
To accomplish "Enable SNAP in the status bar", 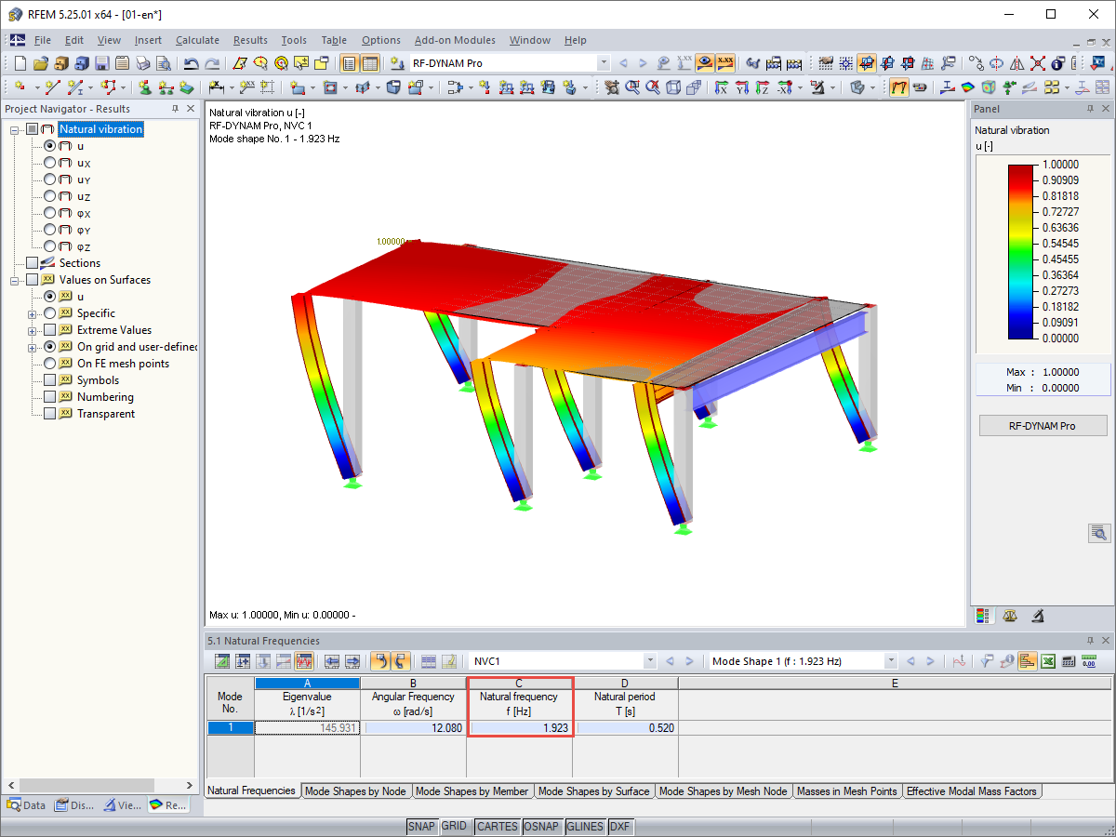I will point(421,826).
